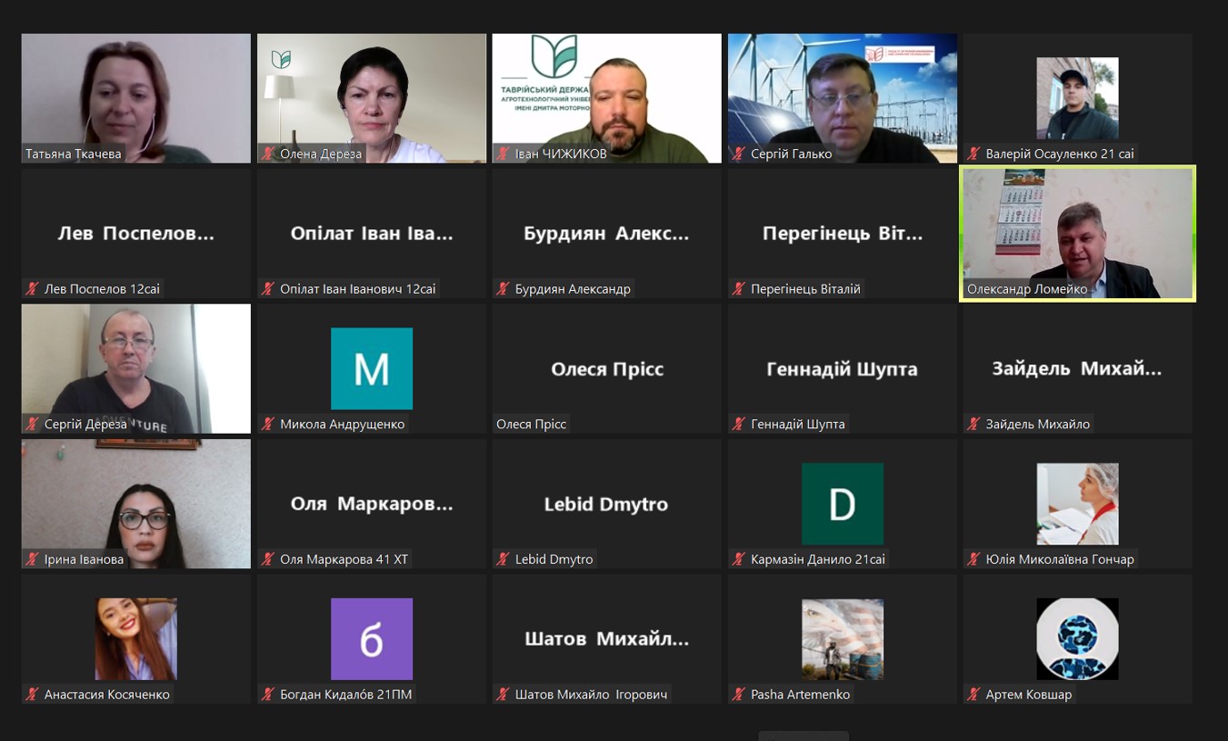This screenshot has height=741, width=1228.
Task: Select Олена Дереза's video feed
Action: (372, 98)
